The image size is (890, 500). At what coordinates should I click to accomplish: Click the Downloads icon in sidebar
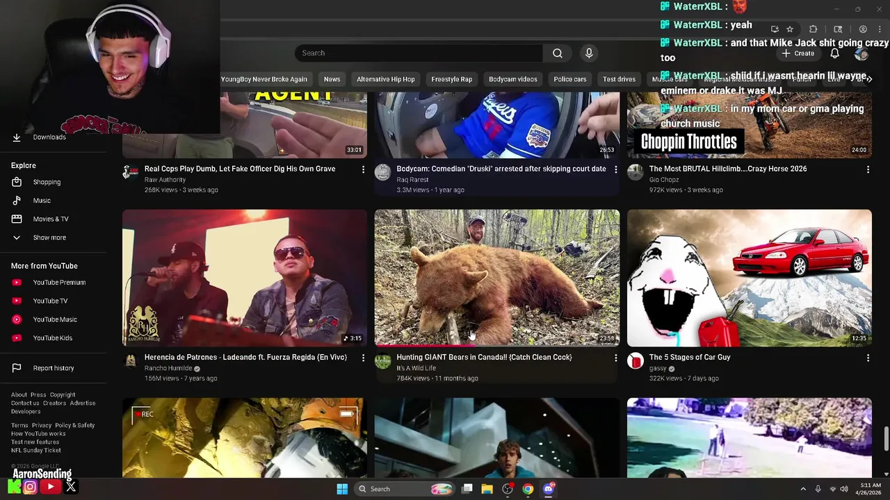(x=17, y=137)
